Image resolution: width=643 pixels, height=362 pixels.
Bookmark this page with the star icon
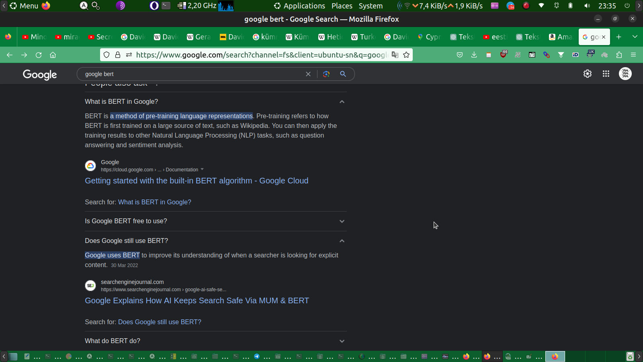tap(406, 55)
